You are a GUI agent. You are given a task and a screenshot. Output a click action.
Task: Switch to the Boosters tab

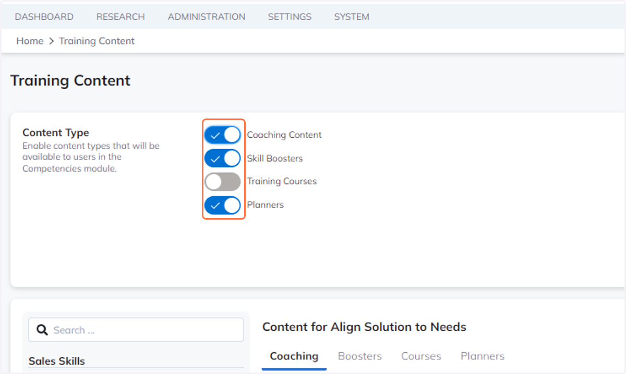coord(360,356)
